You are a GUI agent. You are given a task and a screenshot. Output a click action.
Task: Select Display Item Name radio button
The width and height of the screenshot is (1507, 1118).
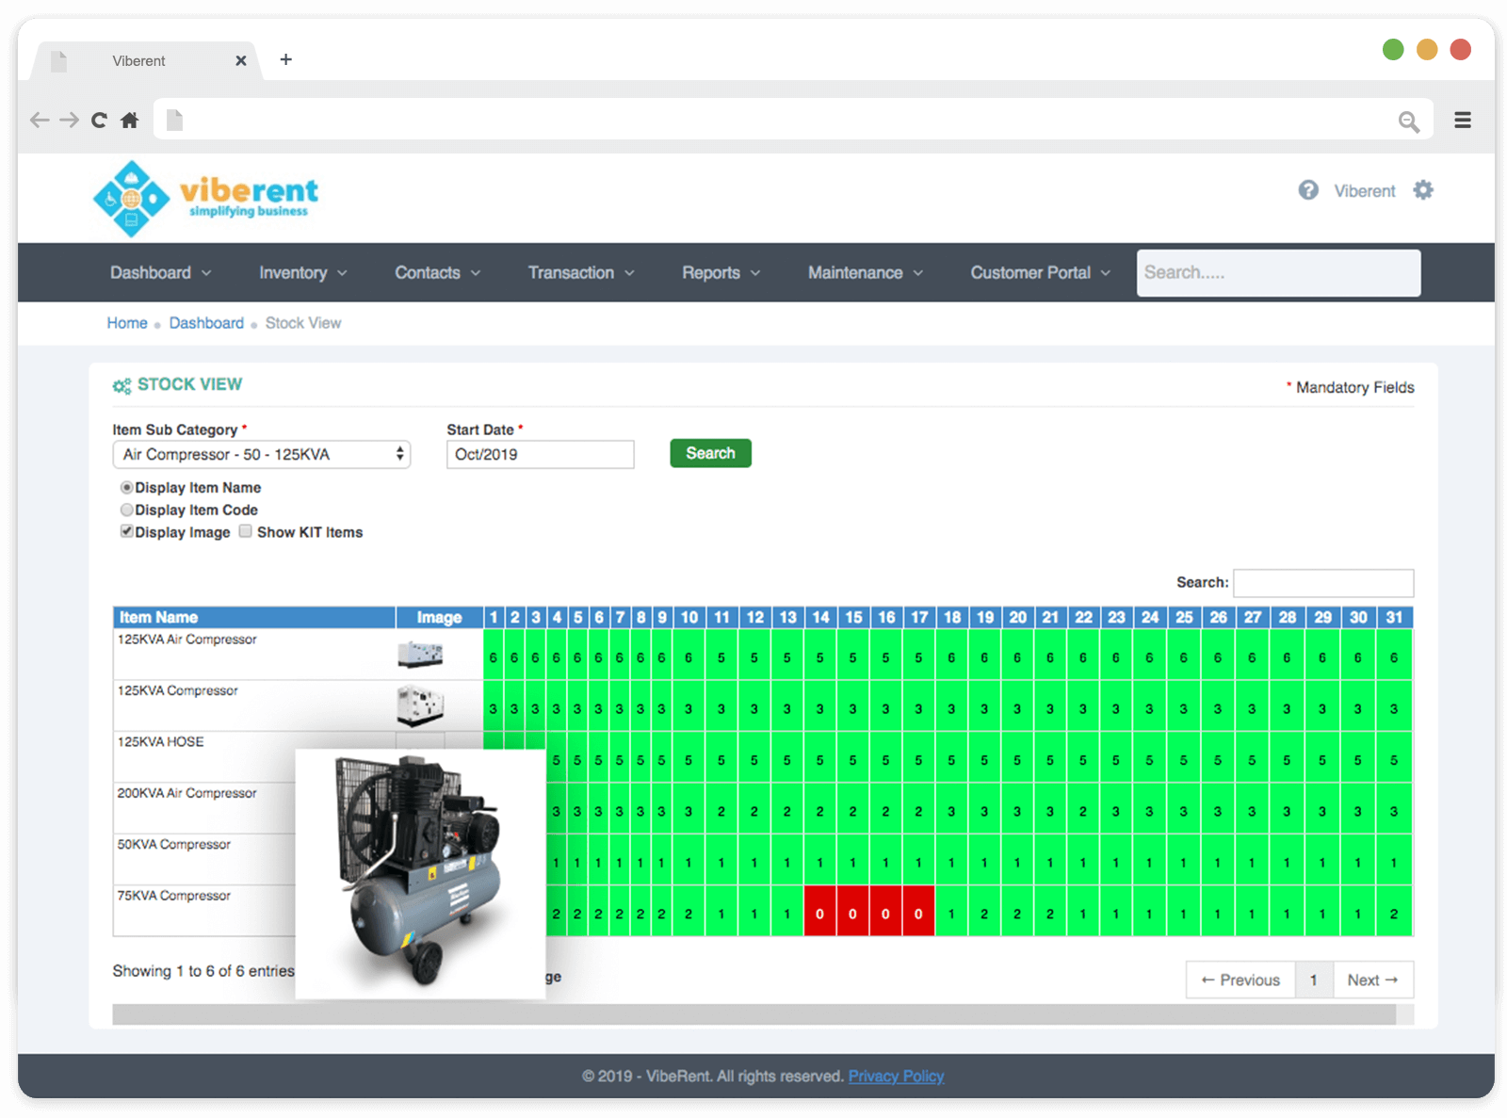click(126, 488)
